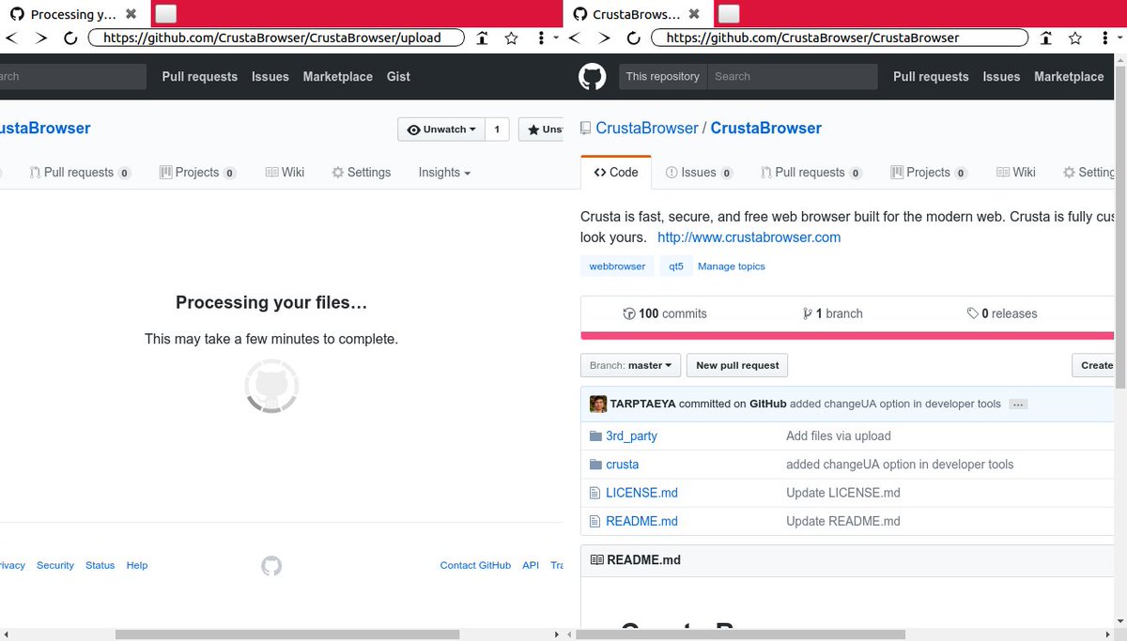Bookmark the left pane page with the star
The width and height of the screenshot is (1127, 641).
pos(511,38)
